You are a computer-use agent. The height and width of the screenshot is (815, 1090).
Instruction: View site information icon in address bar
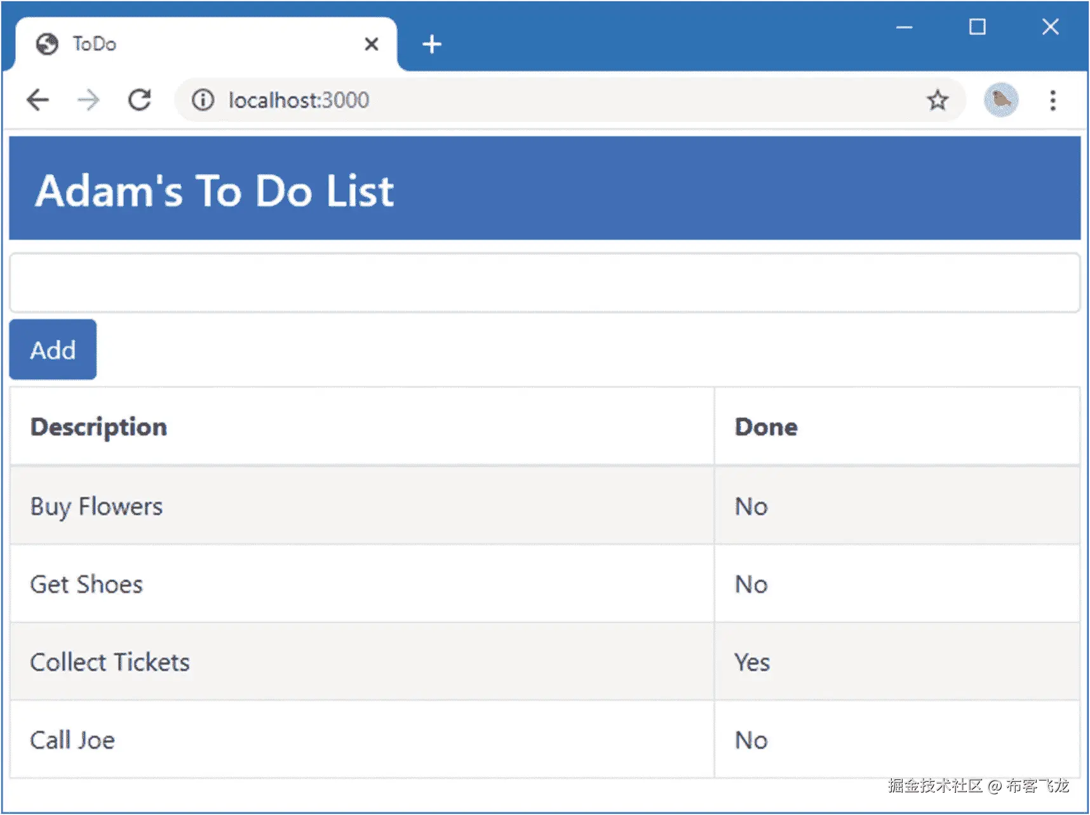[x=203, y=100]
